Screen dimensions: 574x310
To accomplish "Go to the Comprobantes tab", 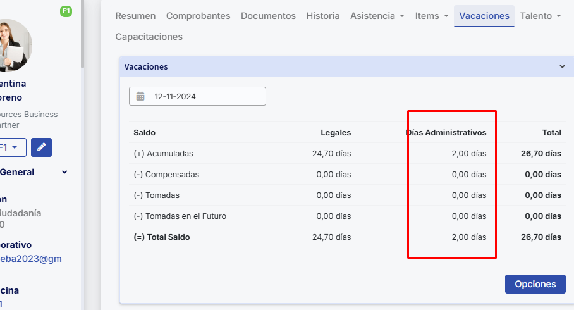I will pos(198,16).
